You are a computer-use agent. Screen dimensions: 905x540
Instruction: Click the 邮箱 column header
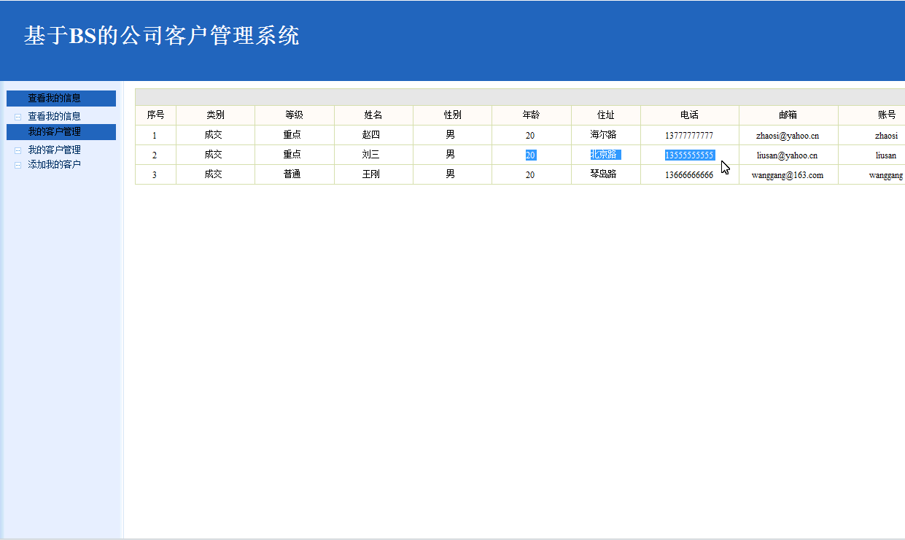pyautogui.click(x=788, y=115)
